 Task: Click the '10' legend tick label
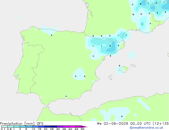(x=33, y=129)
